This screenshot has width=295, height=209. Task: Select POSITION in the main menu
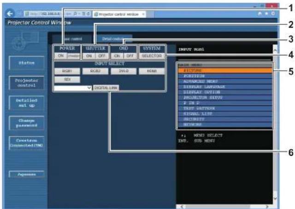click(x=225, y=76)
